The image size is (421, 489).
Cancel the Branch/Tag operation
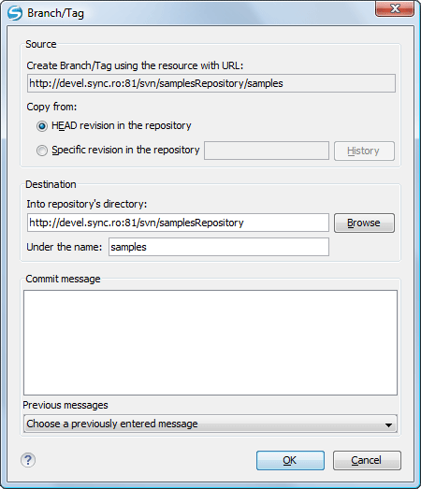click(x=367, y=460)
